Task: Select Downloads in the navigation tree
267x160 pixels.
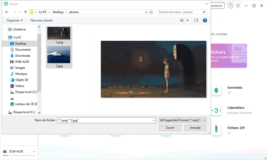Action: click(x=23, y=56)
